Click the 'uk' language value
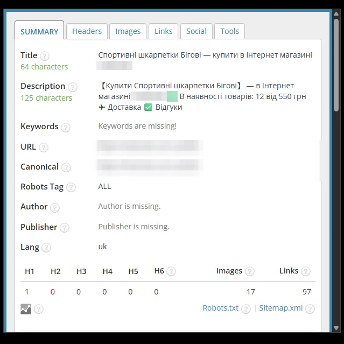344x344 pixels. coord(102,247)
